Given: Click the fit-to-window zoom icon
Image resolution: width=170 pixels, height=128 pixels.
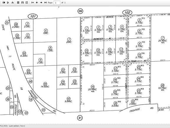Looking at the screenshot, I should pos(27,2).
